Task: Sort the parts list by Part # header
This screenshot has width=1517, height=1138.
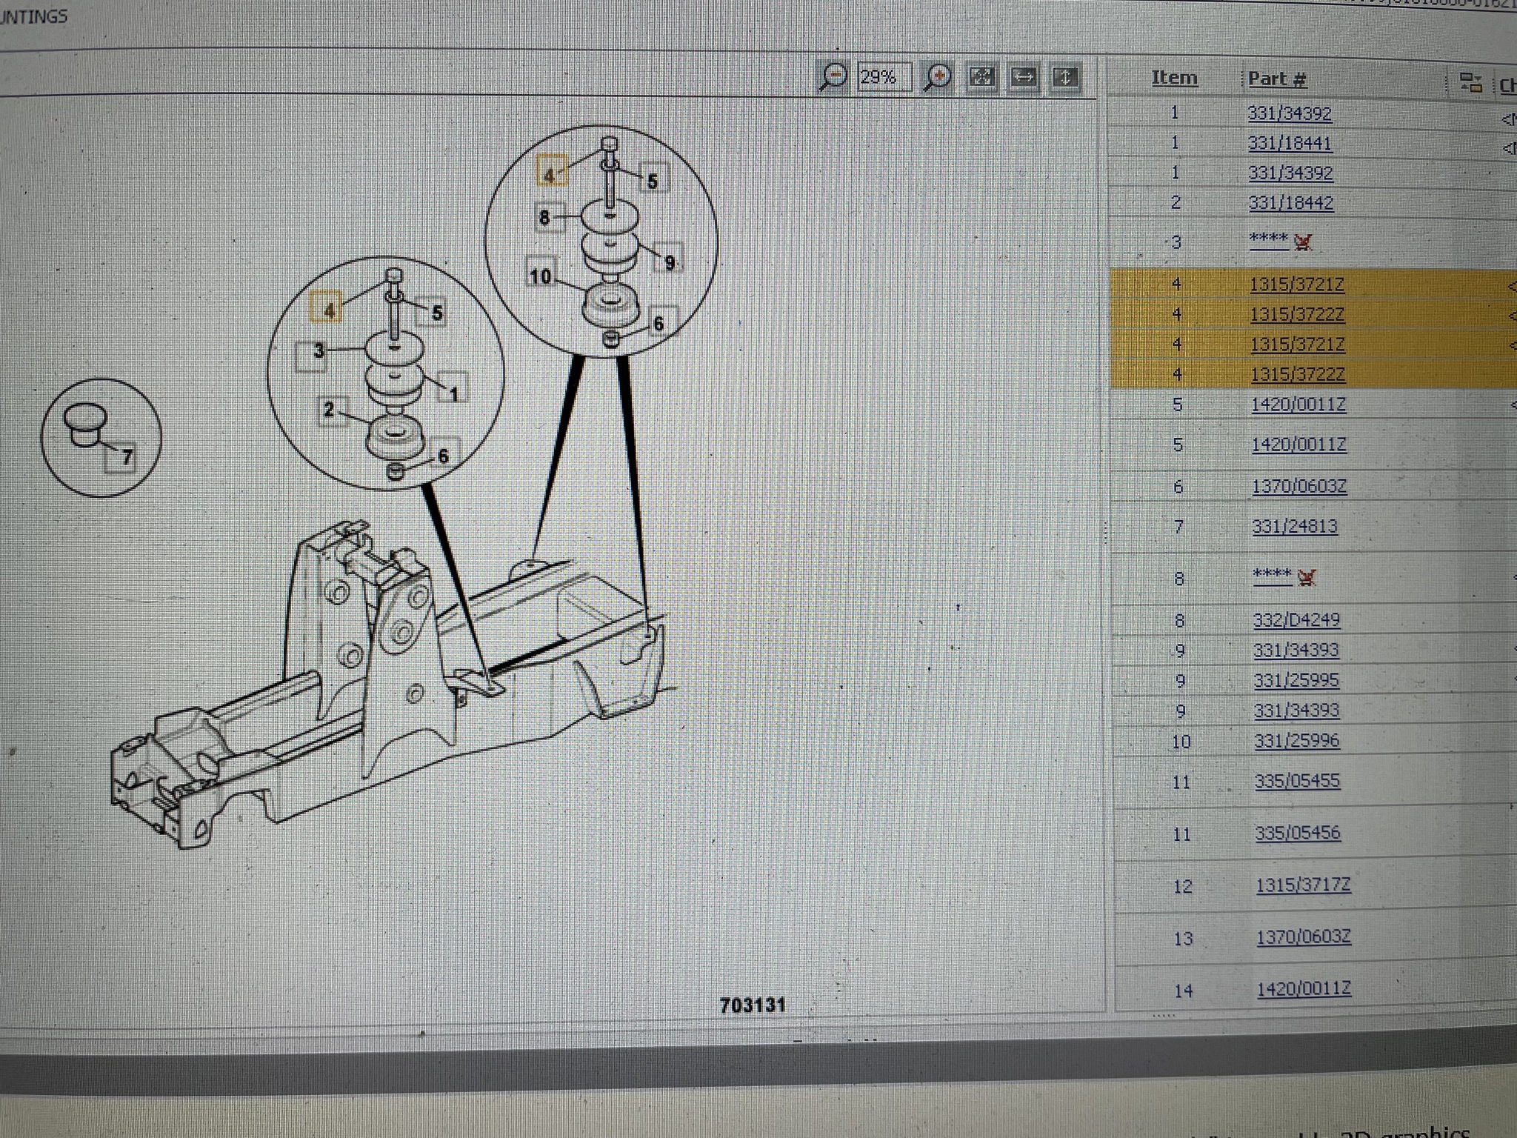Action: click(x=1277, y=79)
